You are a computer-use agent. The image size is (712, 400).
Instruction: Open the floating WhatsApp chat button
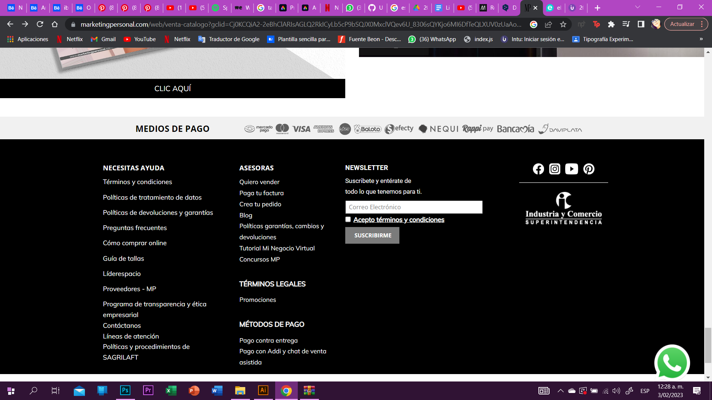coord(672,363)
